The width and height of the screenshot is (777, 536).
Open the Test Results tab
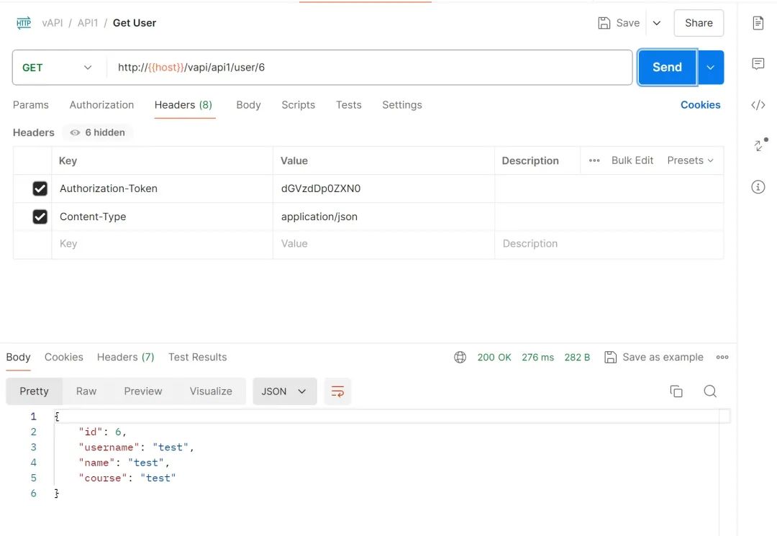198,357
